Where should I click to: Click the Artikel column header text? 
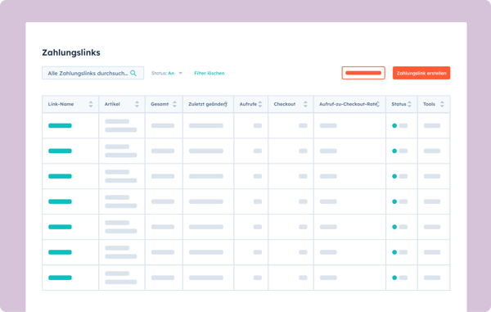[112, 104]
